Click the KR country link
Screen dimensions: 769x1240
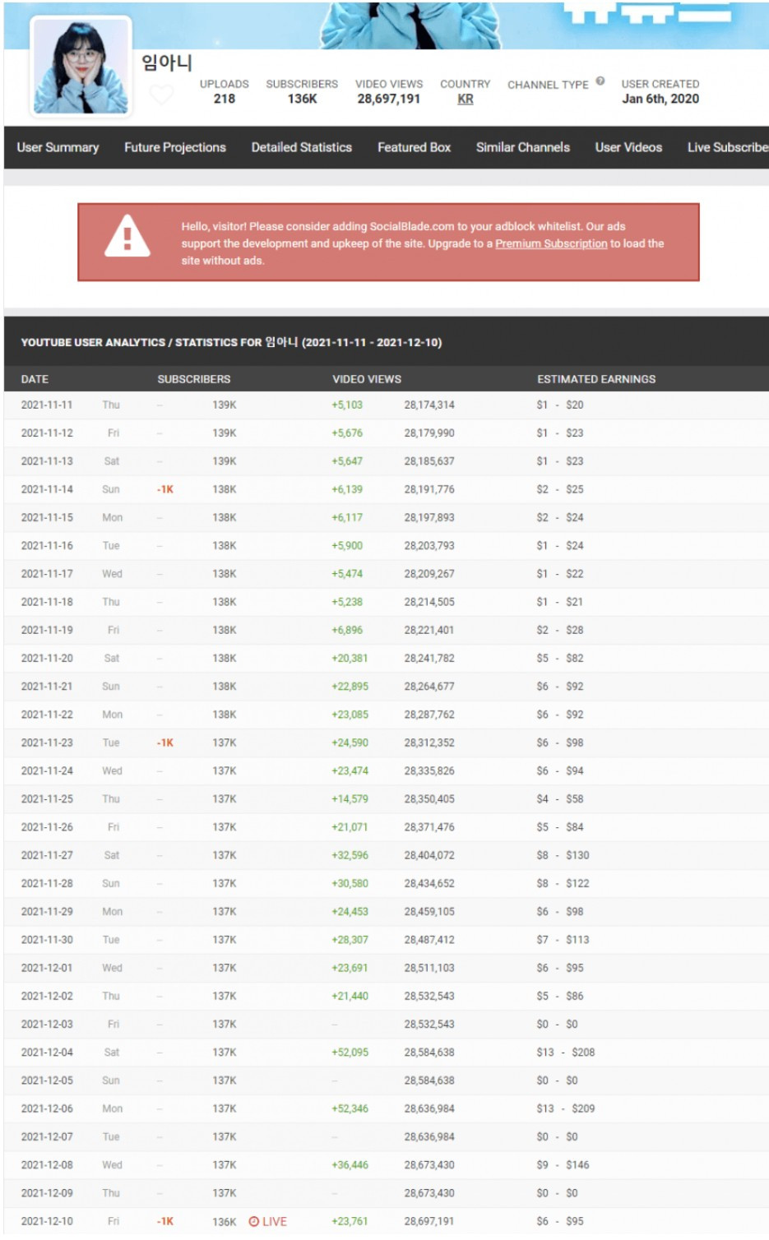(x=466, y=99)
